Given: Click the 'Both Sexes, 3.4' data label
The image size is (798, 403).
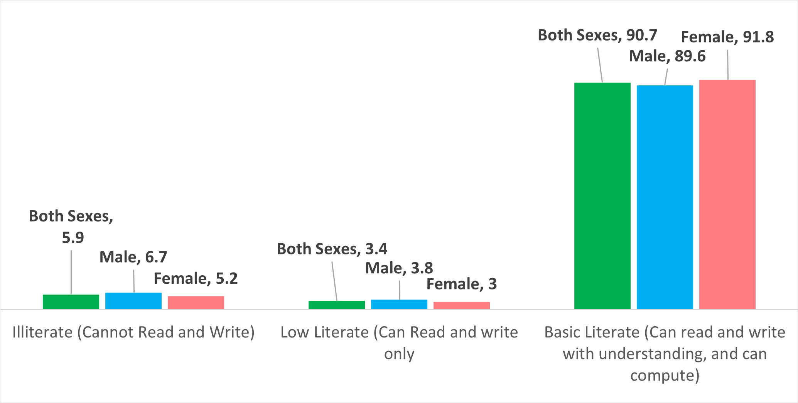Looking at the screenshot, I should 332,249.
